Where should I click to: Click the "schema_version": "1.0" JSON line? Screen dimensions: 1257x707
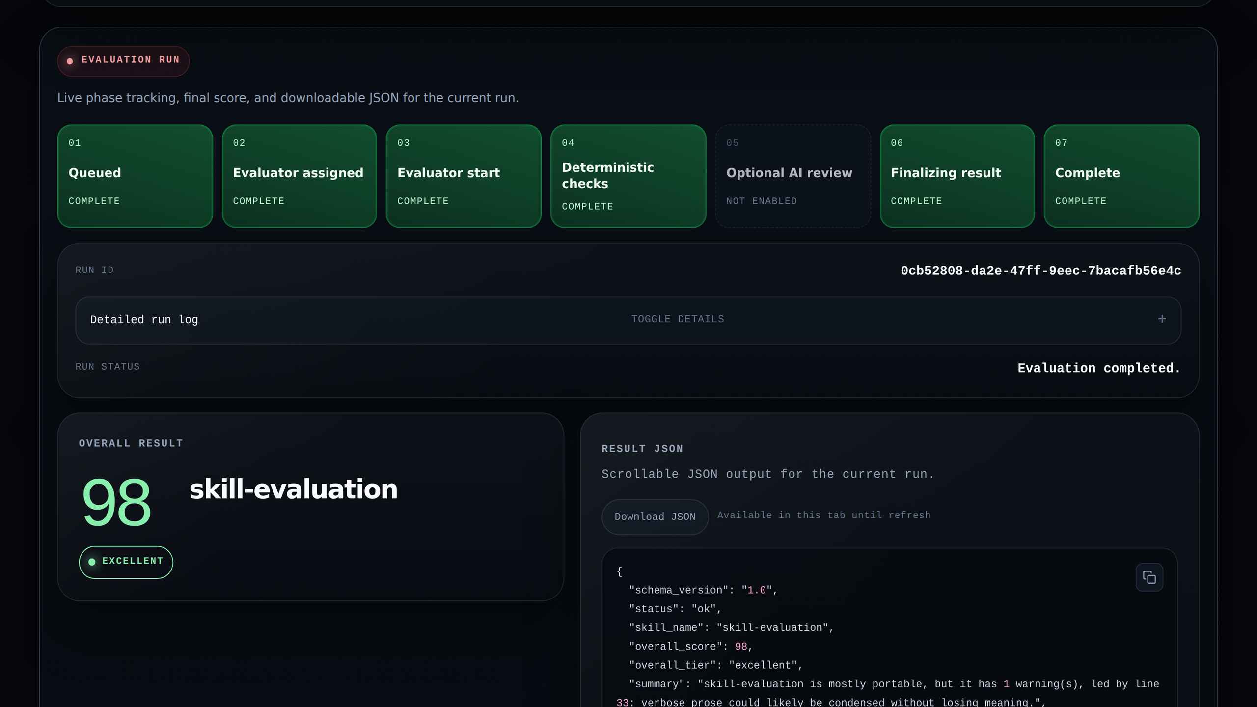(x=703, y=590)
